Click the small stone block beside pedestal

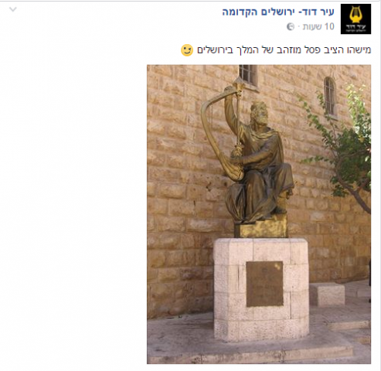coord(328,294)
